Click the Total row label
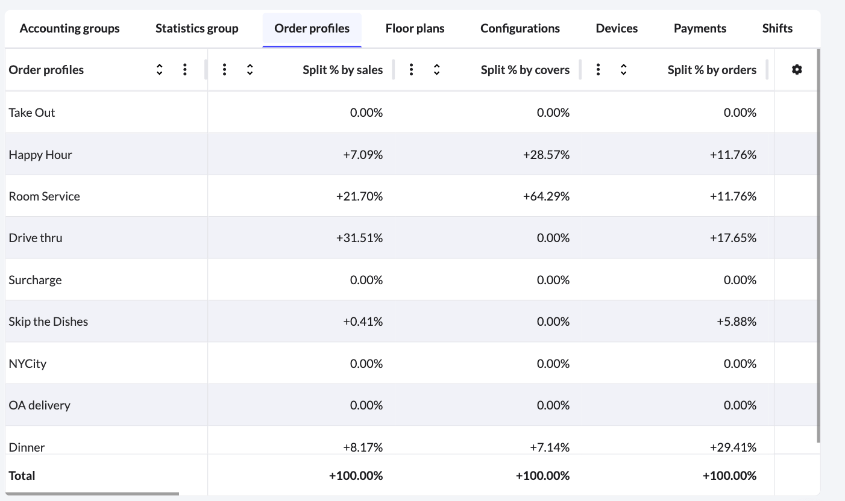845x501 pixels. pyautogui.click(x=22, y=475)
